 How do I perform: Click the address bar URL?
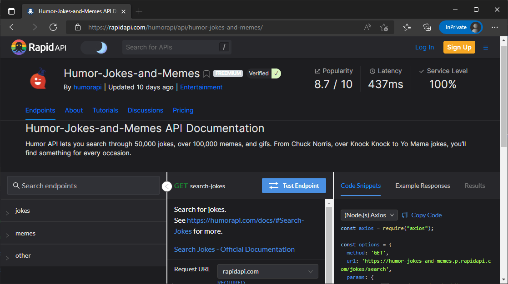point(175,28)
